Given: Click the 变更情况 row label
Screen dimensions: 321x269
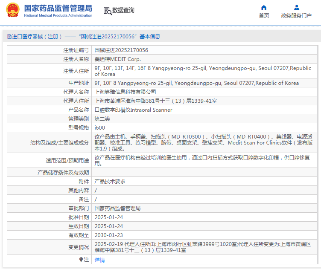Looking at the screenshot, I should point(79,247).
